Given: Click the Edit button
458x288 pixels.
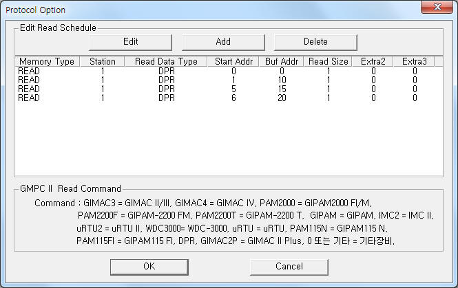Looking at the screenshot, I should [130, 42].
